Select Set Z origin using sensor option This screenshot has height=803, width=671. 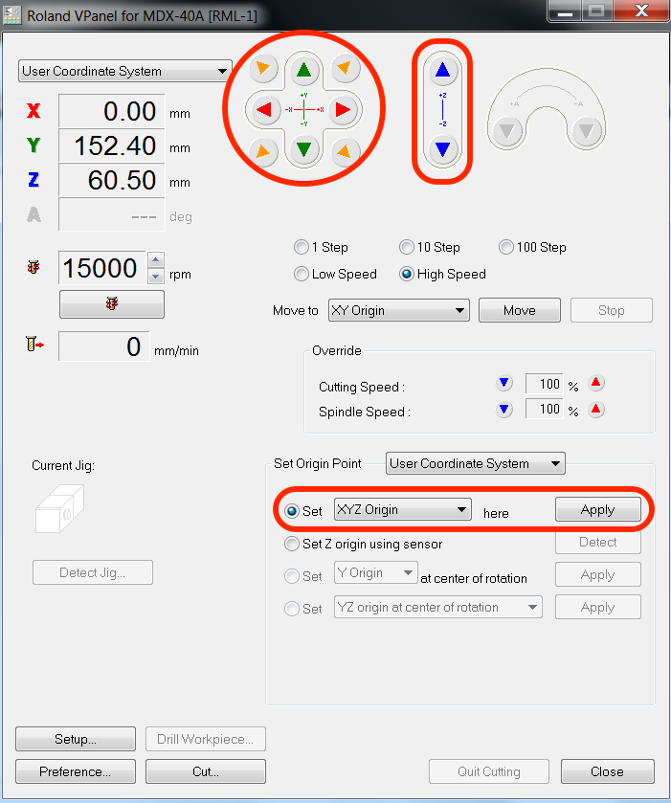pos(291,544)
